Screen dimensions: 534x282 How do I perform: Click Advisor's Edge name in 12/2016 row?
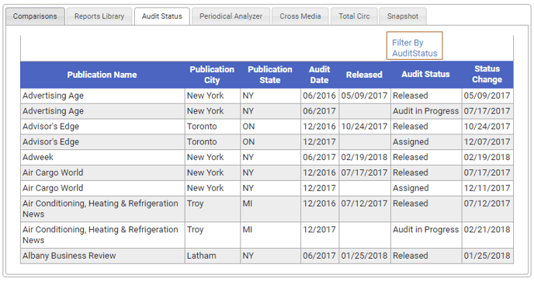tap(50, 127)
